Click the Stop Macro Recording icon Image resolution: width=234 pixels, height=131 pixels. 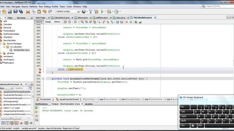click(x=131, y=22)
